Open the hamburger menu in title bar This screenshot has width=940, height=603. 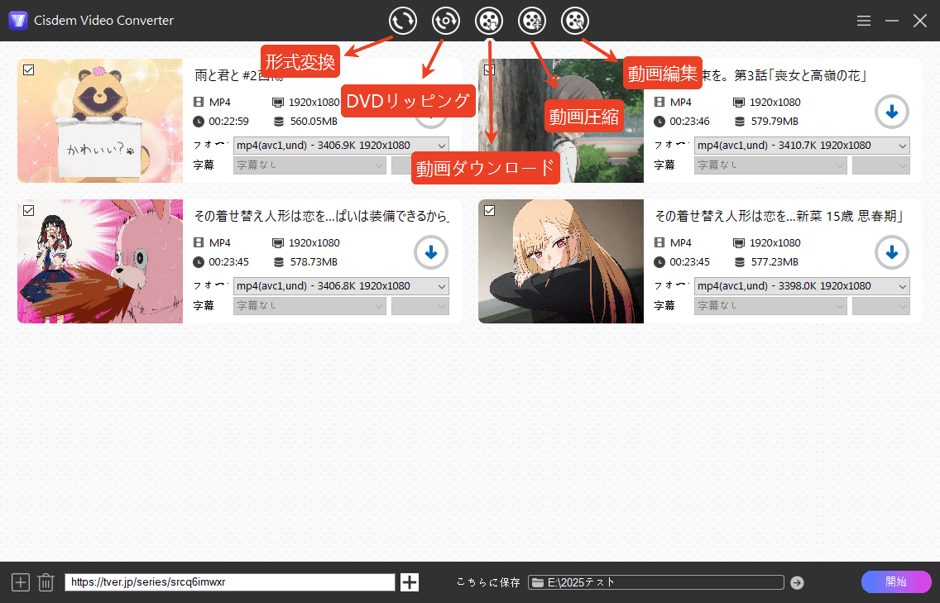pyautogui.click(x=864, y=21)
